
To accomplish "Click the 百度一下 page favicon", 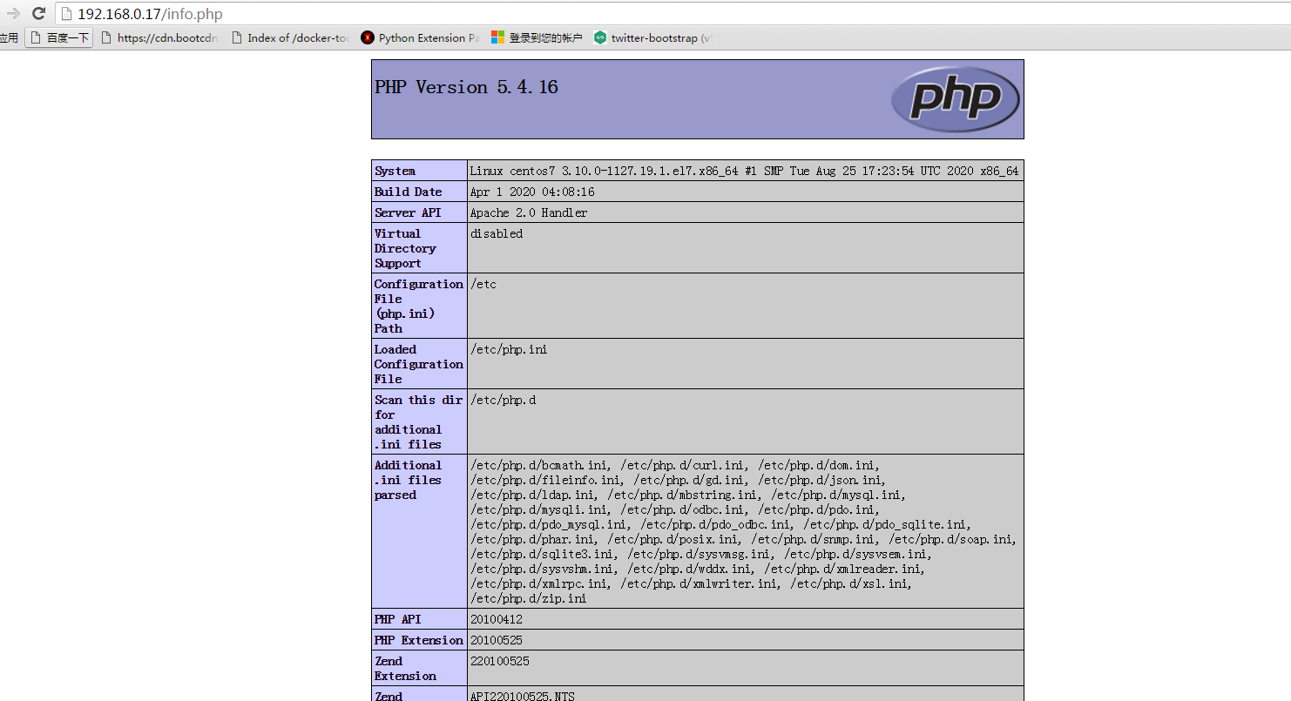I will pos(35,37).
